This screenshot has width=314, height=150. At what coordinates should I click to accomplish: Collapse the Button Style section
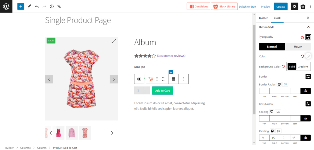(308, 27)
